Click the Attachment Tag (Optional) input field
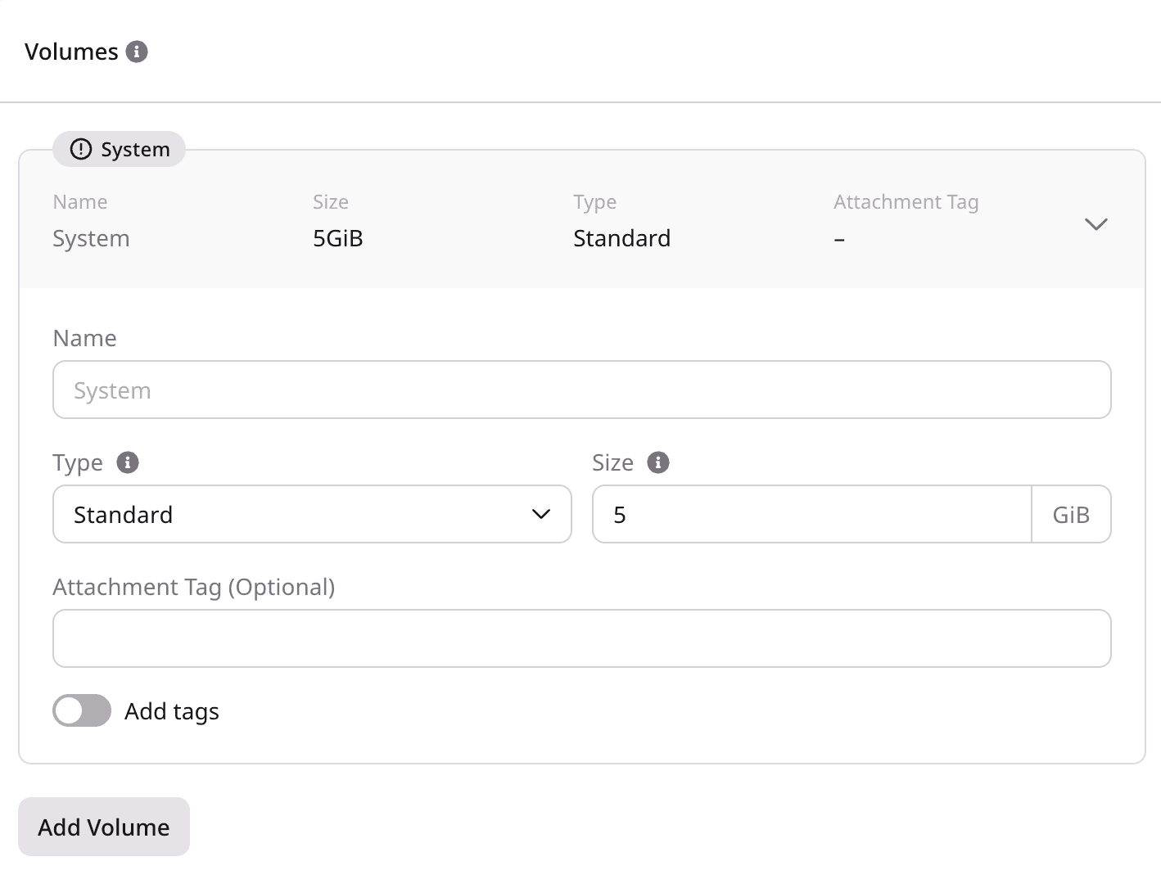1161x879 pixels. pyautogui.click(x=581, y=638)
